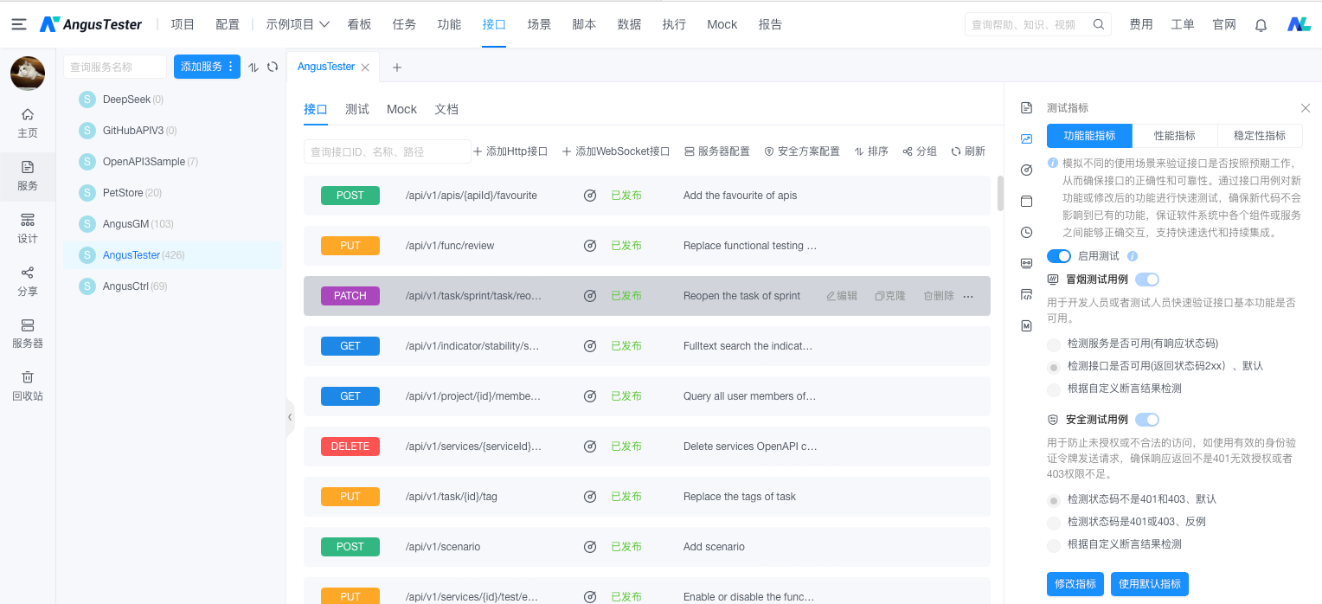Open the notification bell
The width and height of the screenshot is (1322, 604).
pos(1261,25)
